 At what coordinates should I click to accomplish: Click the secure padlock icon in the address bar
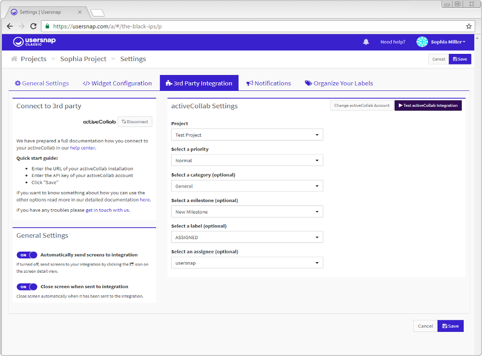(x=47, y=26)
